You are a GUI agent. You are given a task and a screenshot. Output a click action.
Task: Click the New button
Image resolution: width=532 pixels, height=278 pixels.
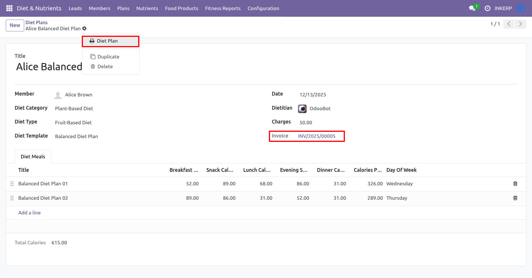tap(15, 25)
